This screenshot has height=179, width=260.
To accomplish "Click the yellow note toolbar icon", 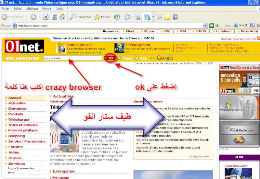I will (167, 17).
